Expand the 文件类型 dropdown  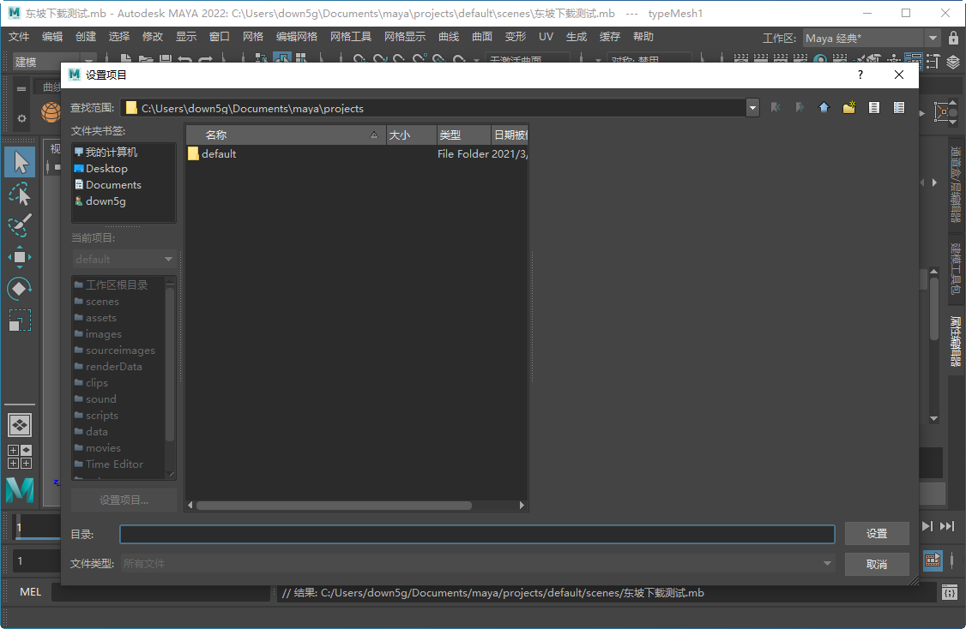pos(826,563)
